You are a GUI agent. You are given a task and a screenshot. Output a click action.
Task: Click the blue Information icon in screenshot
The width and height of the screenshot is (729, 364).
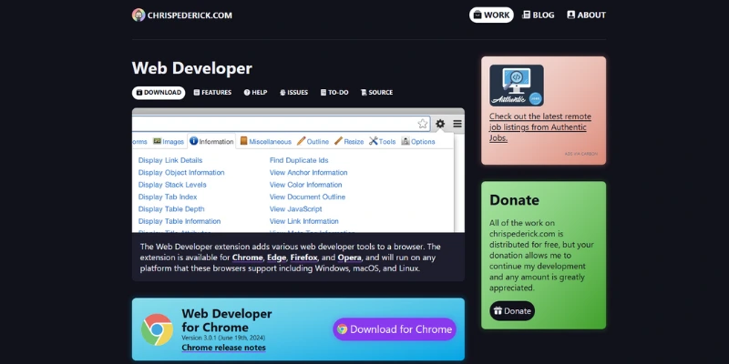coord(194,141)
